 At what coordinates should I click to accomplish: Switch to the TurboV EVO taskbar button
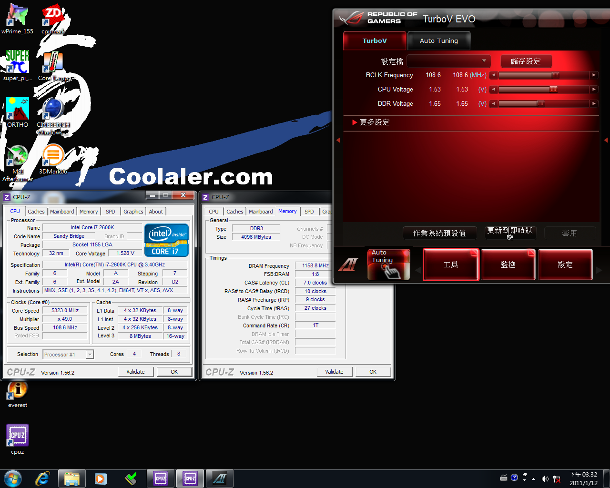[x=220, y=478]
